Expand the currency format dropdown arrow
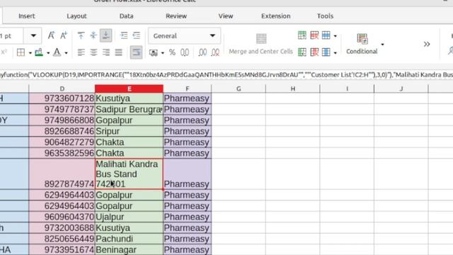The width and height of the screenshot is (453, 255). pyautogui.click(x=163, y=53)
